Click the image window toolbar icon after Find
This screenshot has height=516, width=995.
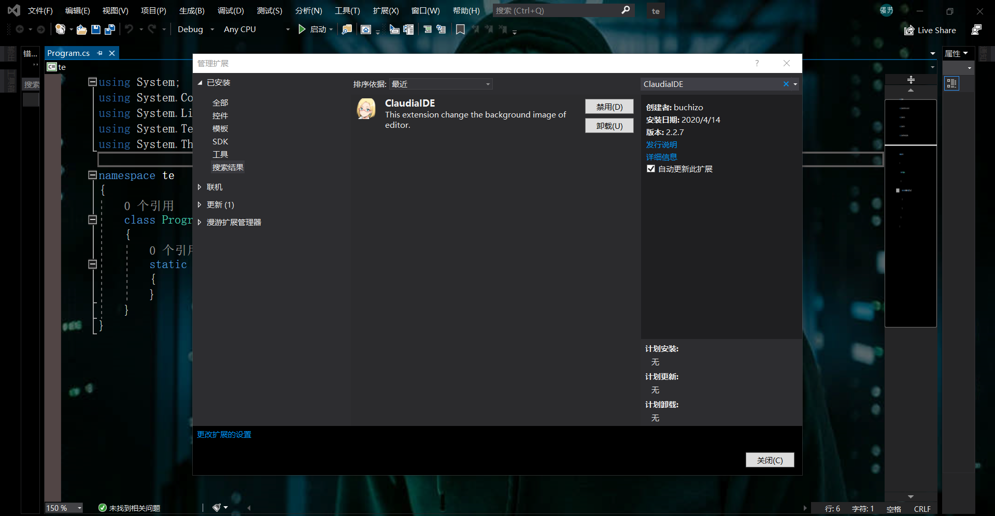pos(366,30)
